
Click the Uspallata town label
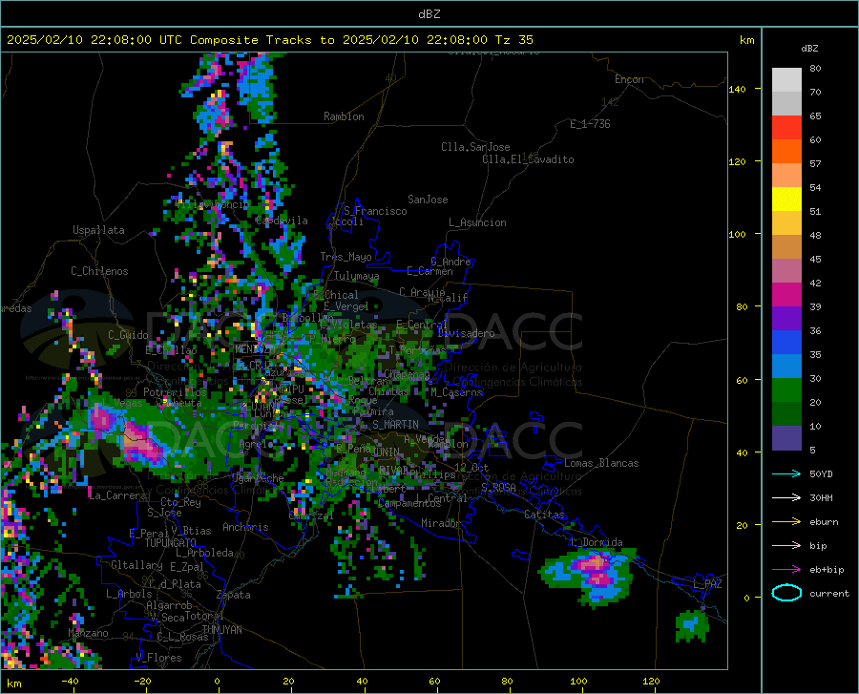[98, 230]
